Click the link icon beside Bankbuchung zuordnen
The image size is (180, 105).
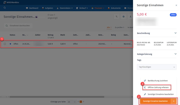click(x=145, y=81)
